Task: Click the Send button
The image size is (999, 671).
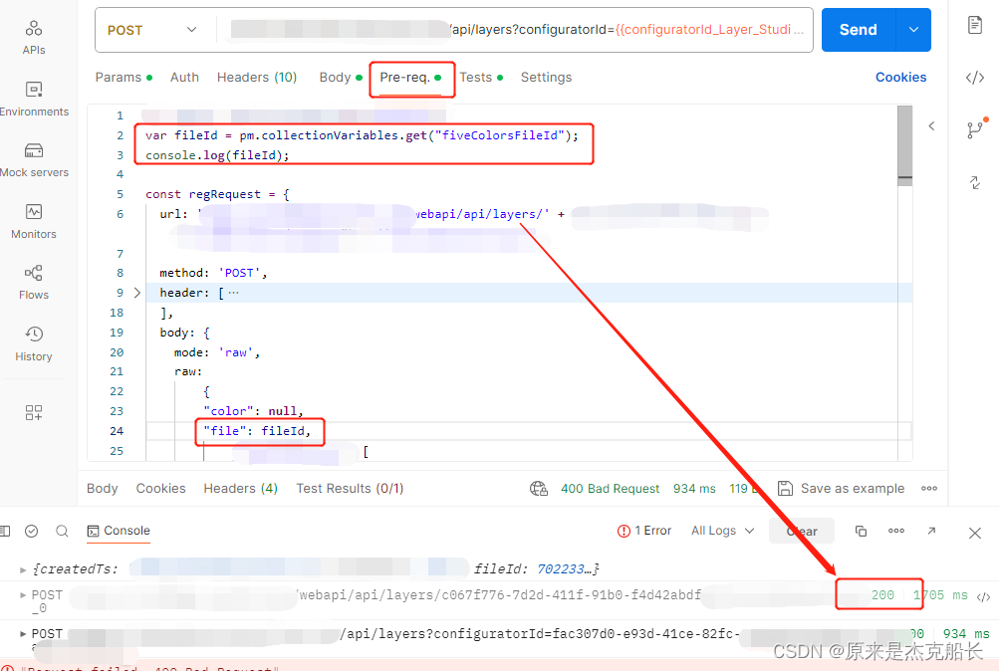Action: coord(857,30)
